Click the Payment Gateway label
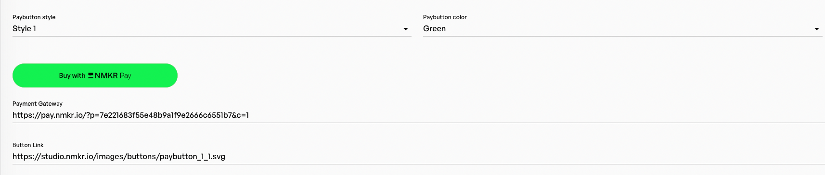The width and height of the screenshot is (825, 175). pos(38,104)
